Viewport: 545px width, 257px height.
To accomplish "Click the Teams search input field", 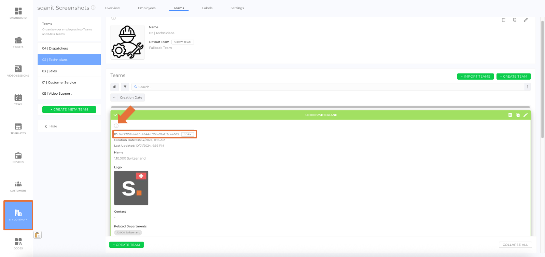I will tap(328, 87).
